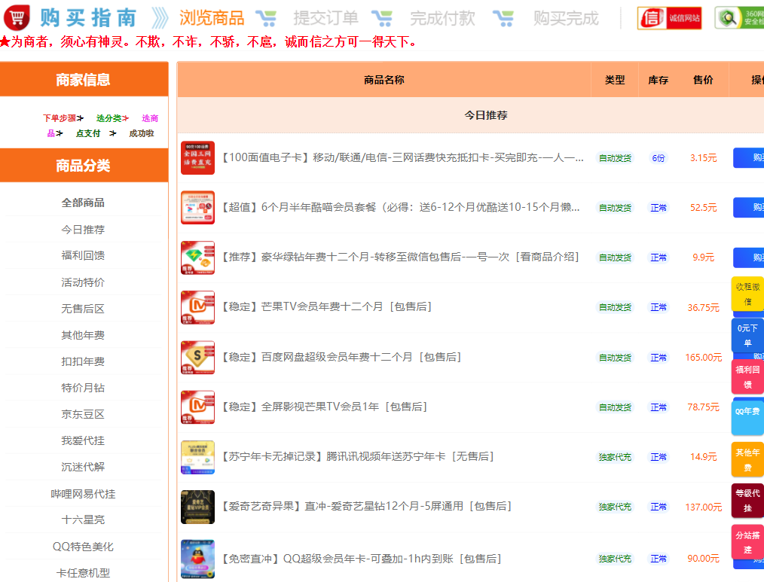Click the 商品名称 column header
This screenshot has width=764, height=582.
pyautogui.click(x=384, y=80)
